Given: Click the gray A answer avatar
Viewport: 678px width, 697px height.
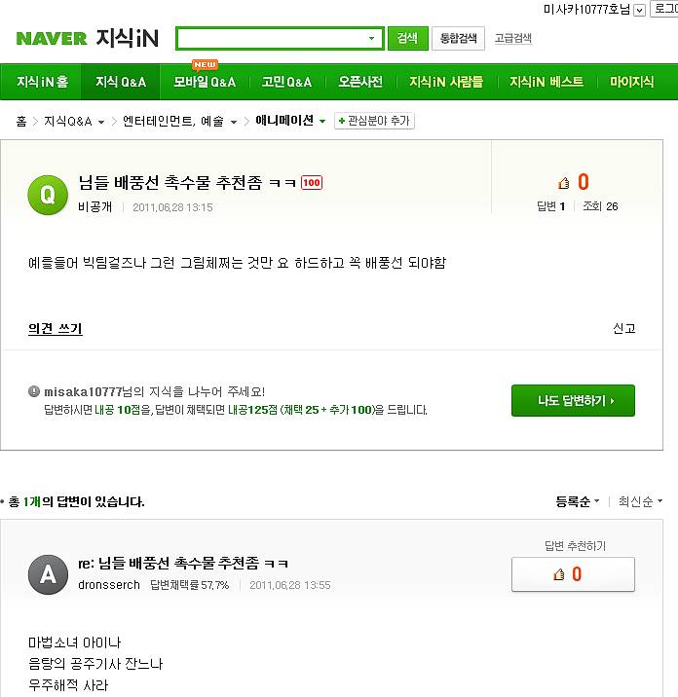Looking at the screenshot, I should [x=48, y=574].
